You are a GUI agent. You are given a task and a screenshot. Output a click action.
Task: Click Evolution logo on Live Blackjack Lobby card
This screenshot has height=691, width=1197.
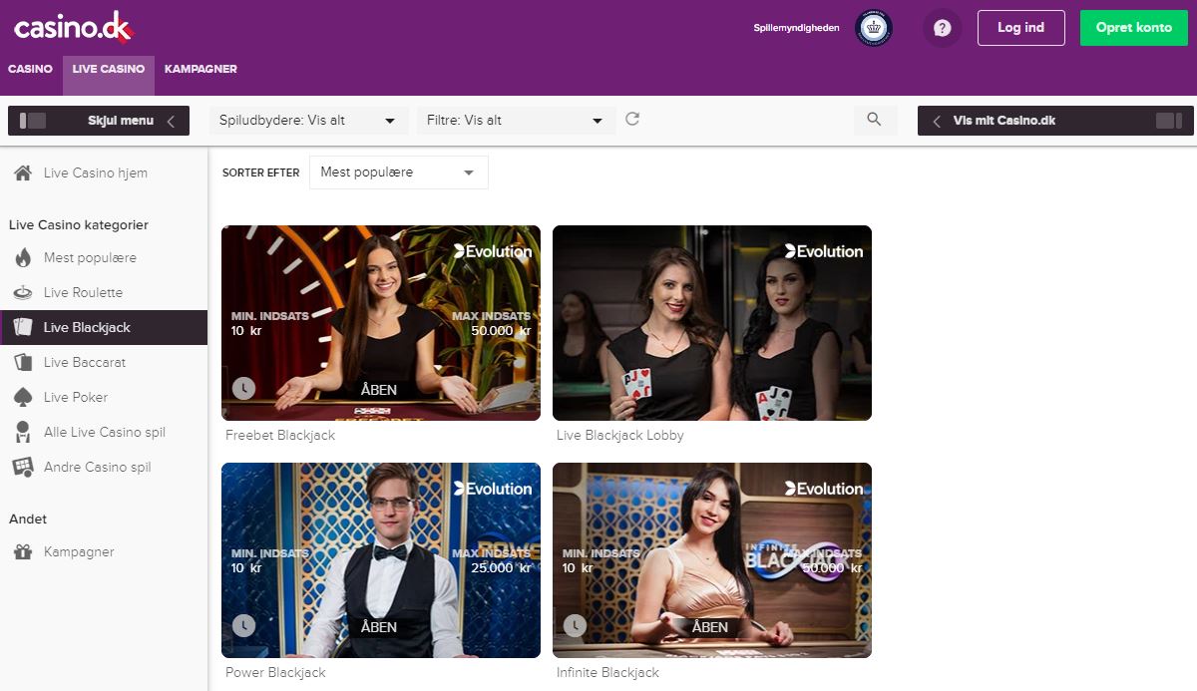823,251
